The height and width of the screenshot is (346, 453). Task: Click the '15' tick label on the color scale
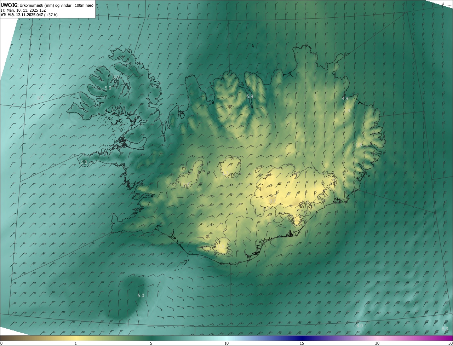point(302,343)
